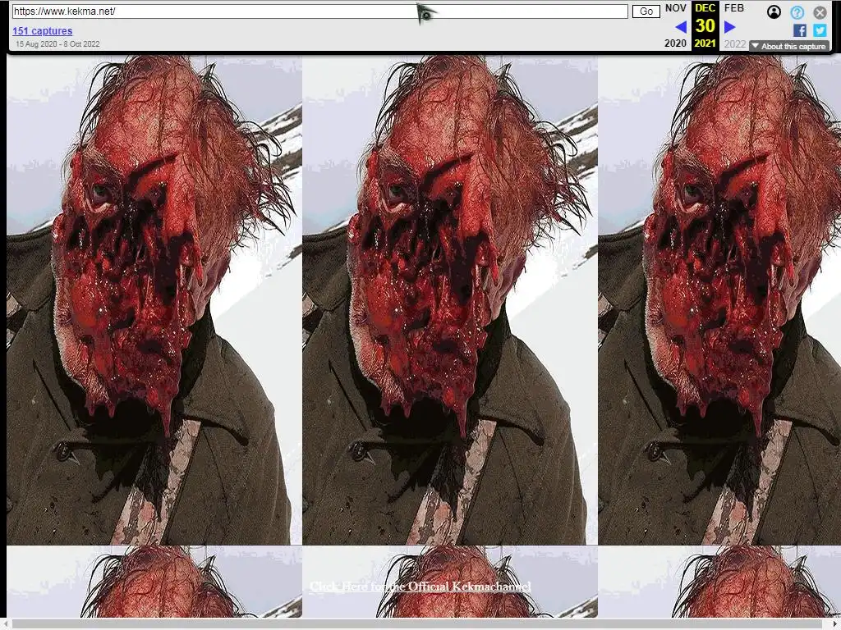Open the 151 captures link
Viewport: 841px width, 630px height.
coord(43,31)
